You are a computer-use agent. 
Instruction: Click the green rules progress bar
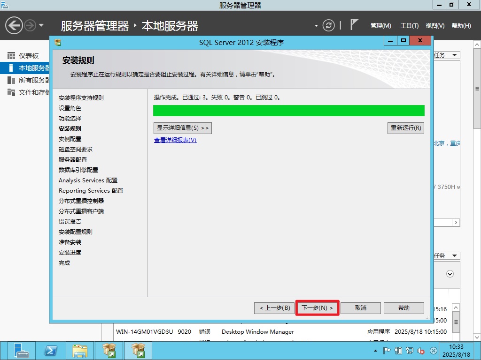pyautogui.click(x=289, y=111)
